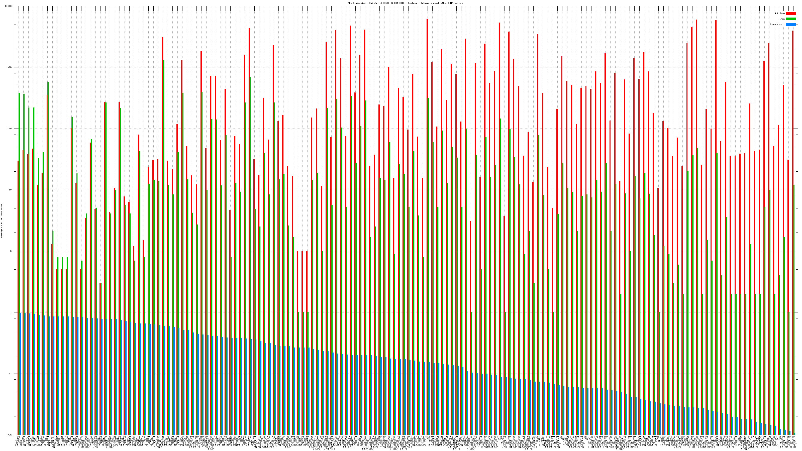Screen dimensions: 802x451
Task: Click the 100000 y-axis tick label
Action: pyautogui.click(x=9, y=6)
